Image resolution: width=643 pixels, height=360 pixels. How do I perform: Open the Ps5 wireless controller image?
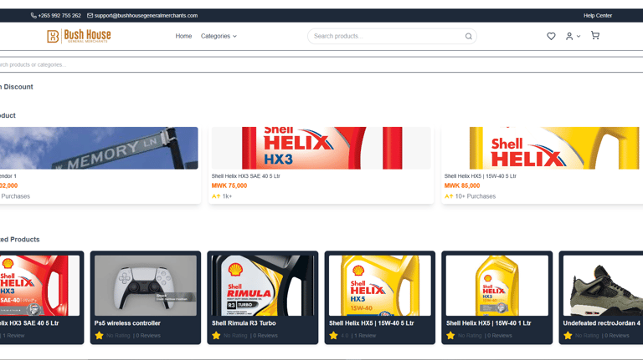(146, 286)
